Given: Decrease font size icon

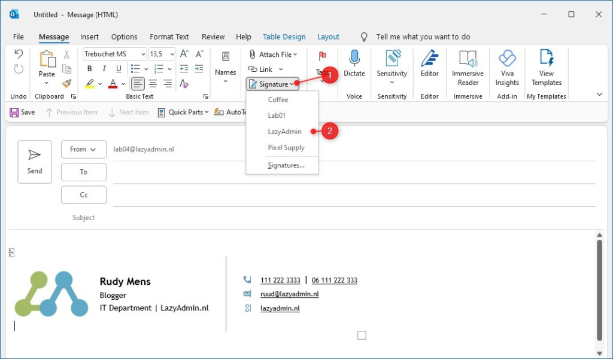Looking at the screenshot, I should [x=199, y=54].
